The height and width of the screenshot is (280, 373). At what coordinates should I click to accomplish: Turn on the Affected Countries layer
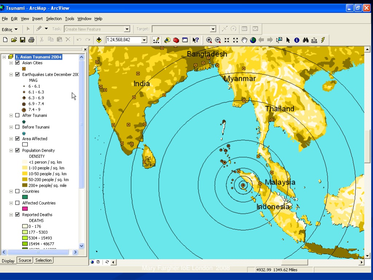[x=17, y=203]
